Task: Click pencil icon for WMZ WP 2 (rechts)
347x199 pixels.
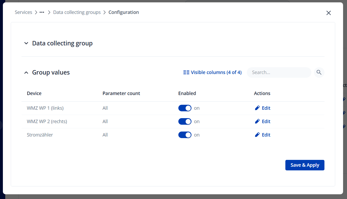Action: (257, 122)
